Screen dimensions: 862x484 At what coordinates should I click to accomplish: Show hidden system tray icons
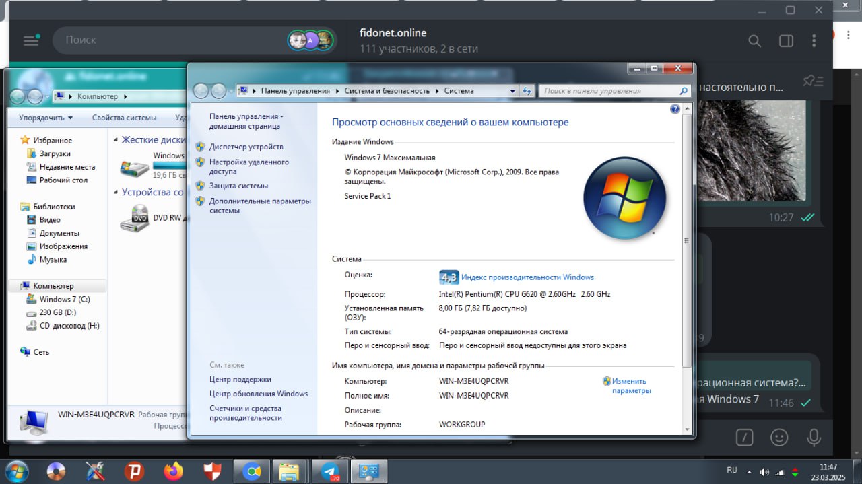click(748, 471)
